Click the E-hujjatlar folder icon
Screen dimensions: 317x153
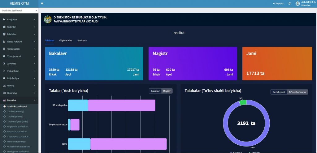coord(4,19)
